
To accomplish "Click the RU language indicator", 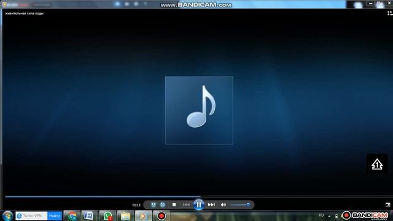I will (321, 215).
